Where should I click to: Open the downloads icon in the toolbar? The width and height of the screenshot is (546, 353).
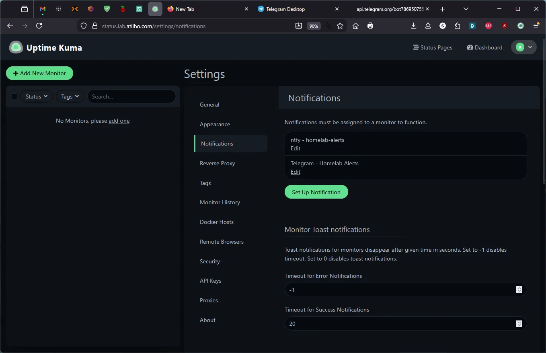413,26
